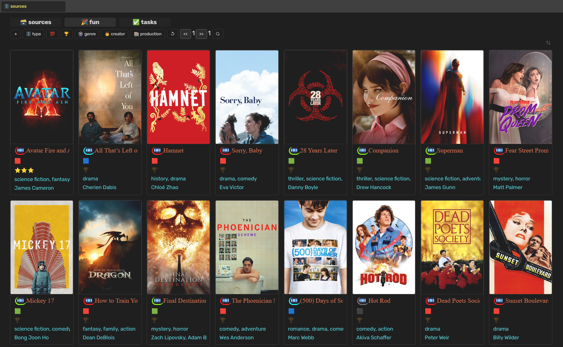Image resolution: width=563 pixels, height=347 pixels.
Task: Click the sort arrows icon at right
Action: (x=548, y=43)
